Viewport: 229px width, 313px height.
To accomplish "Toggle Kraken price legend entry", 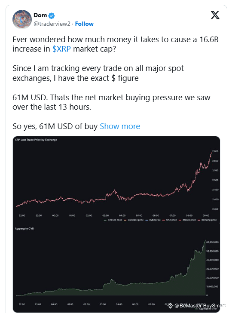I will tap(186, 220).
